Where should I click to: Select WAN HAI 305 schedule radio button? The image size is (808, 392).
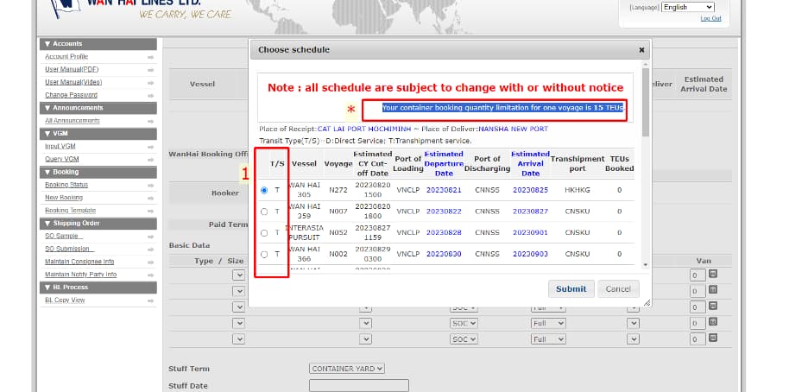264,190
